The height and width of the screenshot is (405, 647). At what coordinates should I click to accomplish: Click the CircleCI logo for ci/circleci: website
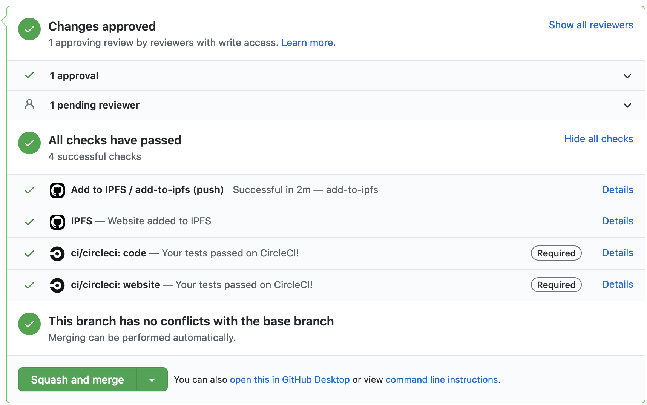(x=57, y=285)
